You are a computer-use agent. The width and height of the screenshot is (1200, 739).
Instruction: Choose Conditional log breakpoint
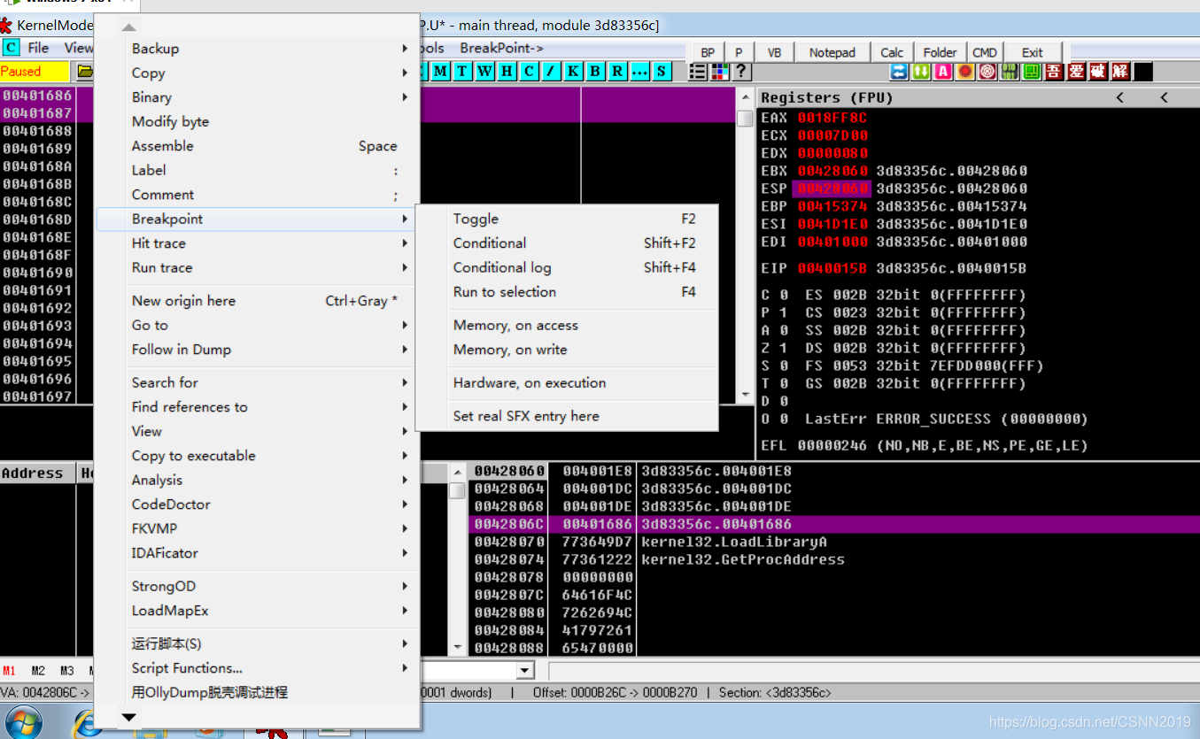coord(567,268)
